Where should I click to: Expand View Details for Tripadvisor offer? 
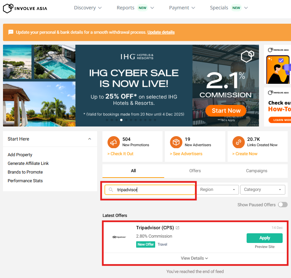[x=195, y=258]
